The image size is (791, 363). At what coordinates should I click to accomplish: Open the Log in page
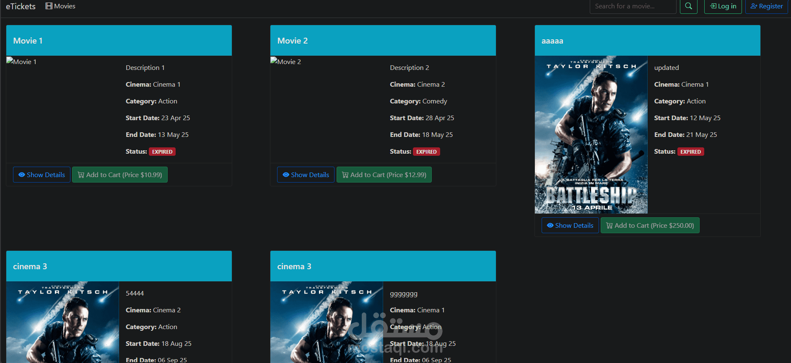(x=723, y=6)
